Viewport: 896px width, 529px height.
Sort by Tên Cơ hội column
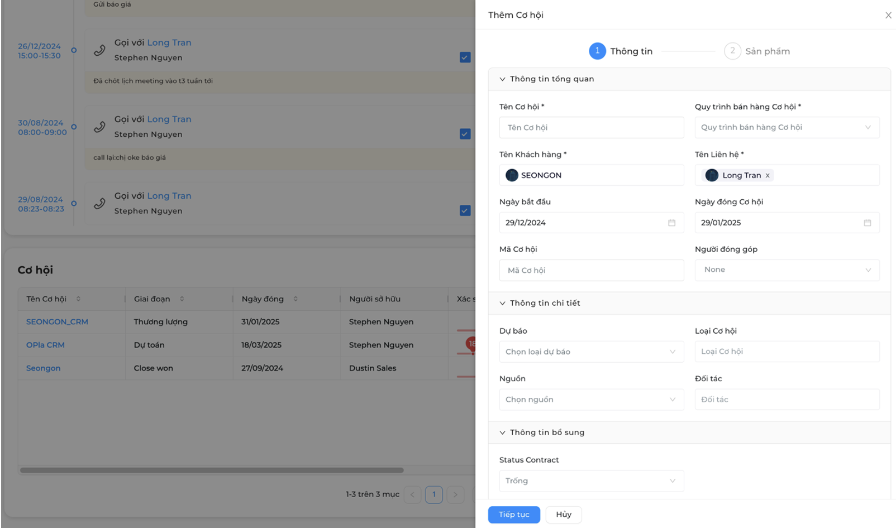[x=78, y=299]
